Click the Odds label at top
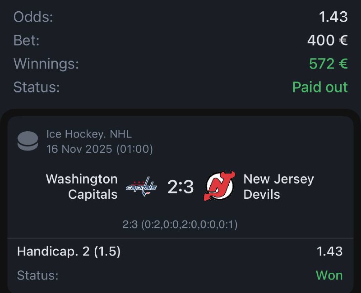The width and height of the screenshot is (361, 293). tap(33, 17)
